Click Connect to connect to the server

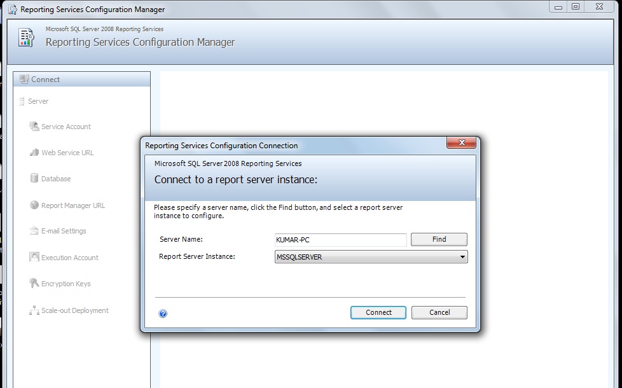point(378,312)
